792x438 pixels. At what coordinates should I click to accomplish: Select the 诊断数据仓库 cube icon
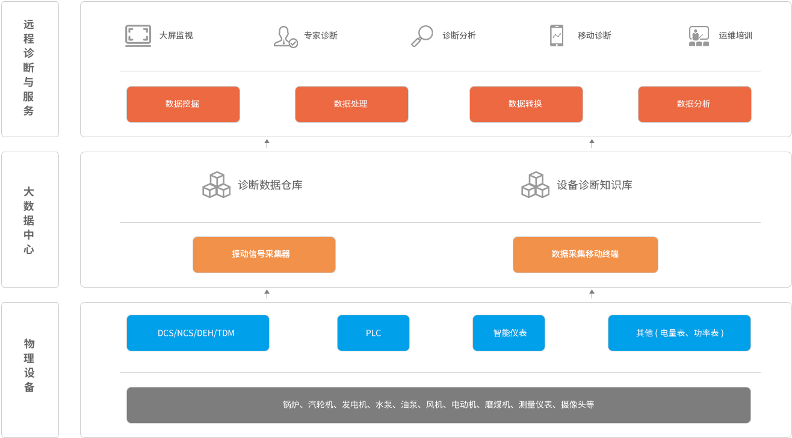tap(215, 185)
